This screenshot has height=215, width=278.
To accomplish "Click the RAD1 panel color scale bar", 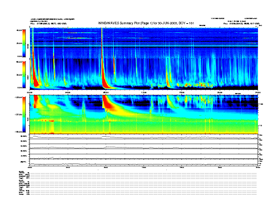I will point(24,74).
